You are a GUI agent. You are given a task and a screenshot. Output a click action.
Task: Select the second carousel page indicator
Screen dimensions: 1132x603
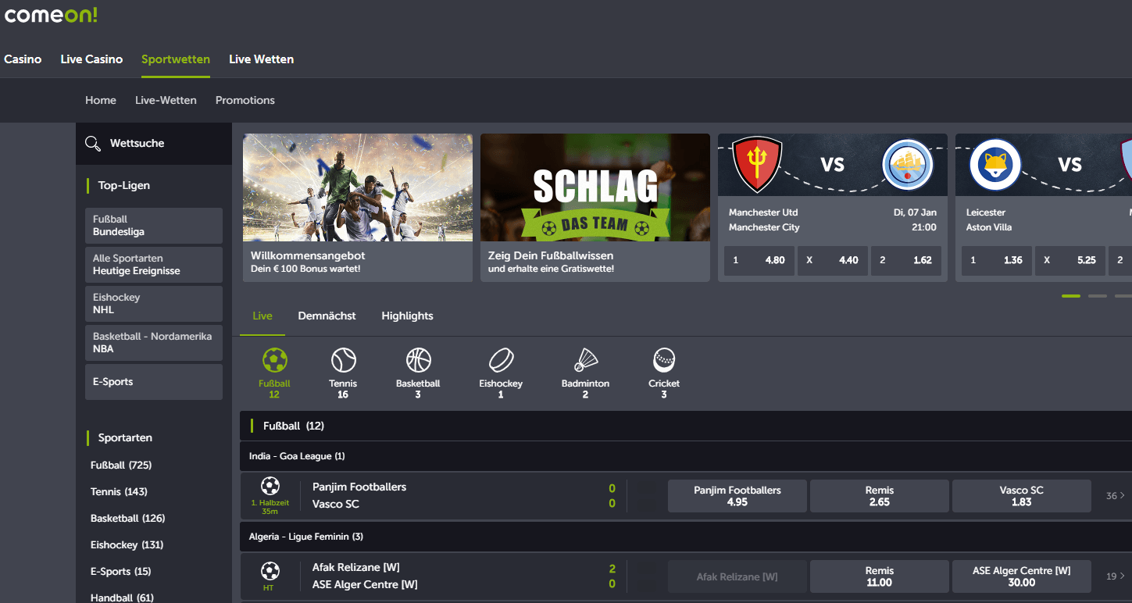(1098, 296)
